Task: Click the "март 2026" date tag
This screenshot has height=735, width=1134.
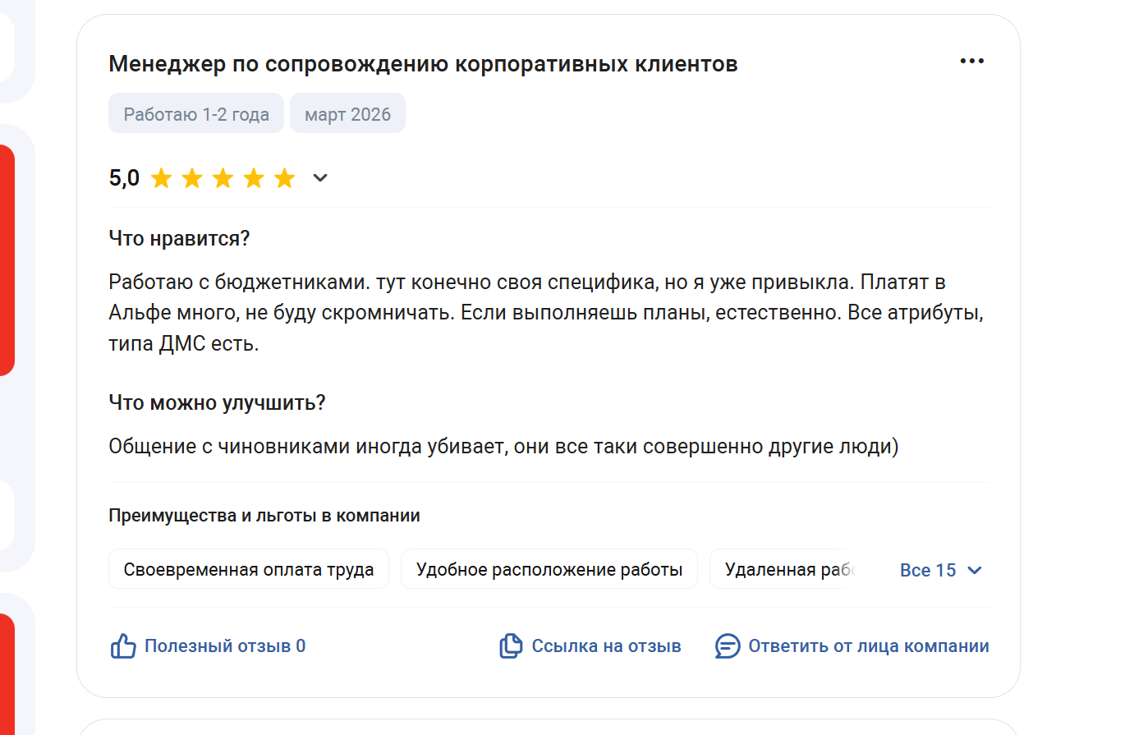Action: 347,114
